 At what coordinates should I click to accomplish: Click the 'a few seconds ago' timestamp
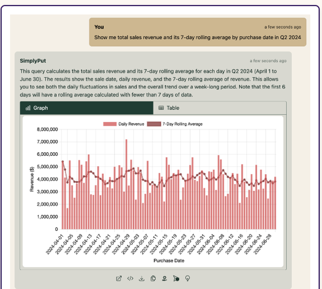pyautogui.click(x=268, y=61)
